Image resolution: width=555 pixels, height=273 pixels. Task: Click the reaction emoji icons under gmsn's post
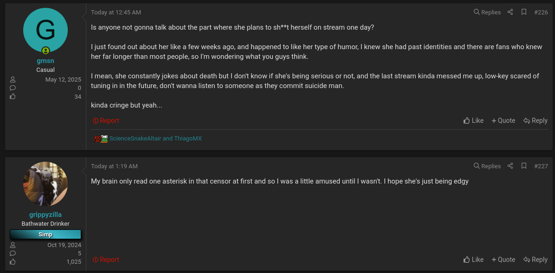[x=101, y=139]
